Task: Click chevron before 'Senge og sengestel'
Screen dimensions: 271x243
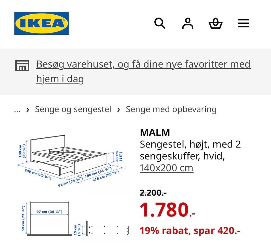Action: click(28, 110)
